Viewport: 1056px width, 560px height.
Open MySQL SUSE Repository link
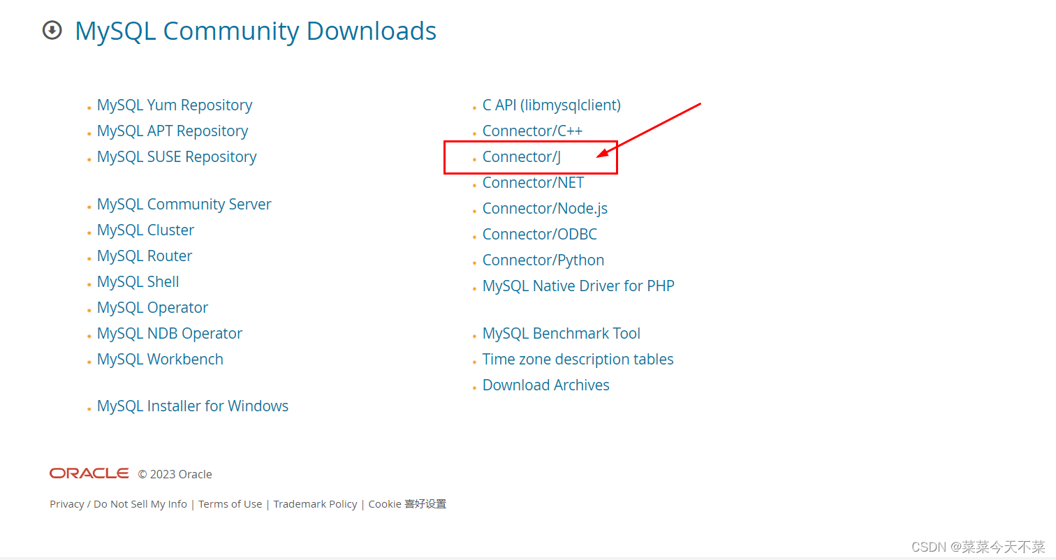coord(177,157)
